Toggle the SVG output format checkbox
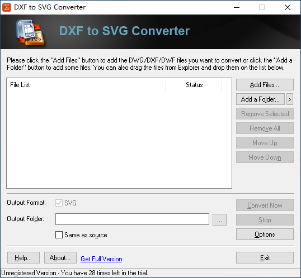The width and height of the screenshot is (301, 278). (59, 203)
